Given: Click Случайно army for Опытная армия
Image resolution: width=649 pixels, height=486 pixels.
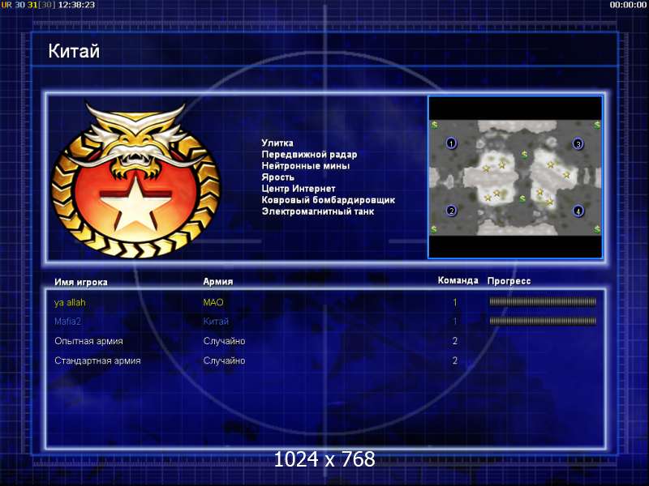Looking at the screenshot, I should coord(224,341).
